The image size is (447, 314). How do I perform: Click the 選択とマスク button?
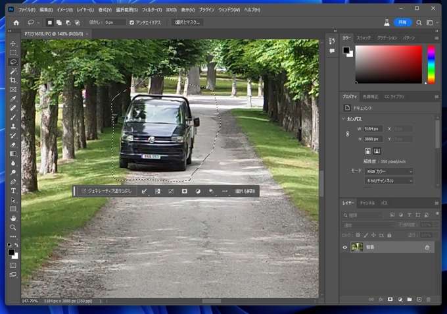coord(187,22)
